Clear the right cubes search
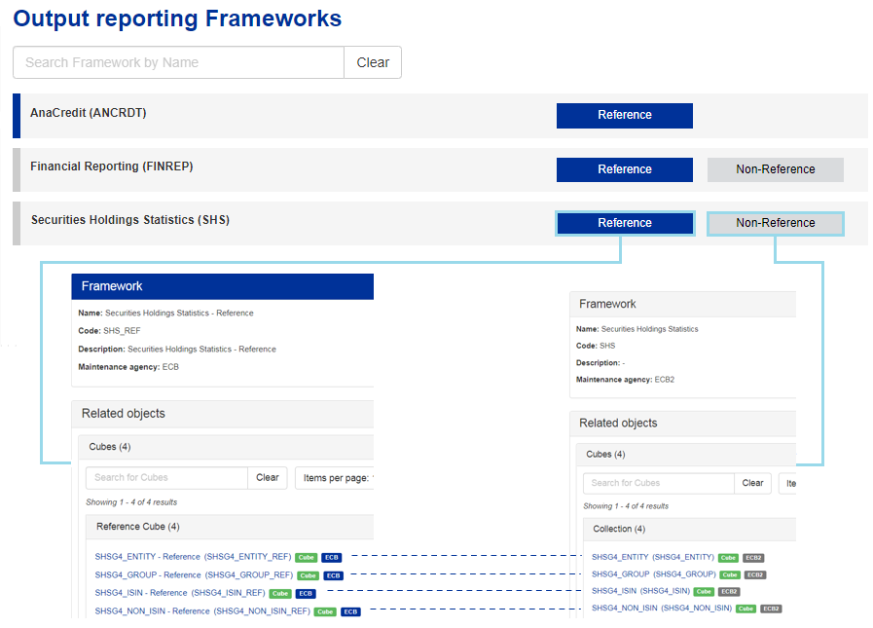The height and width of the screenshot is (628, 873). [752, 483]
